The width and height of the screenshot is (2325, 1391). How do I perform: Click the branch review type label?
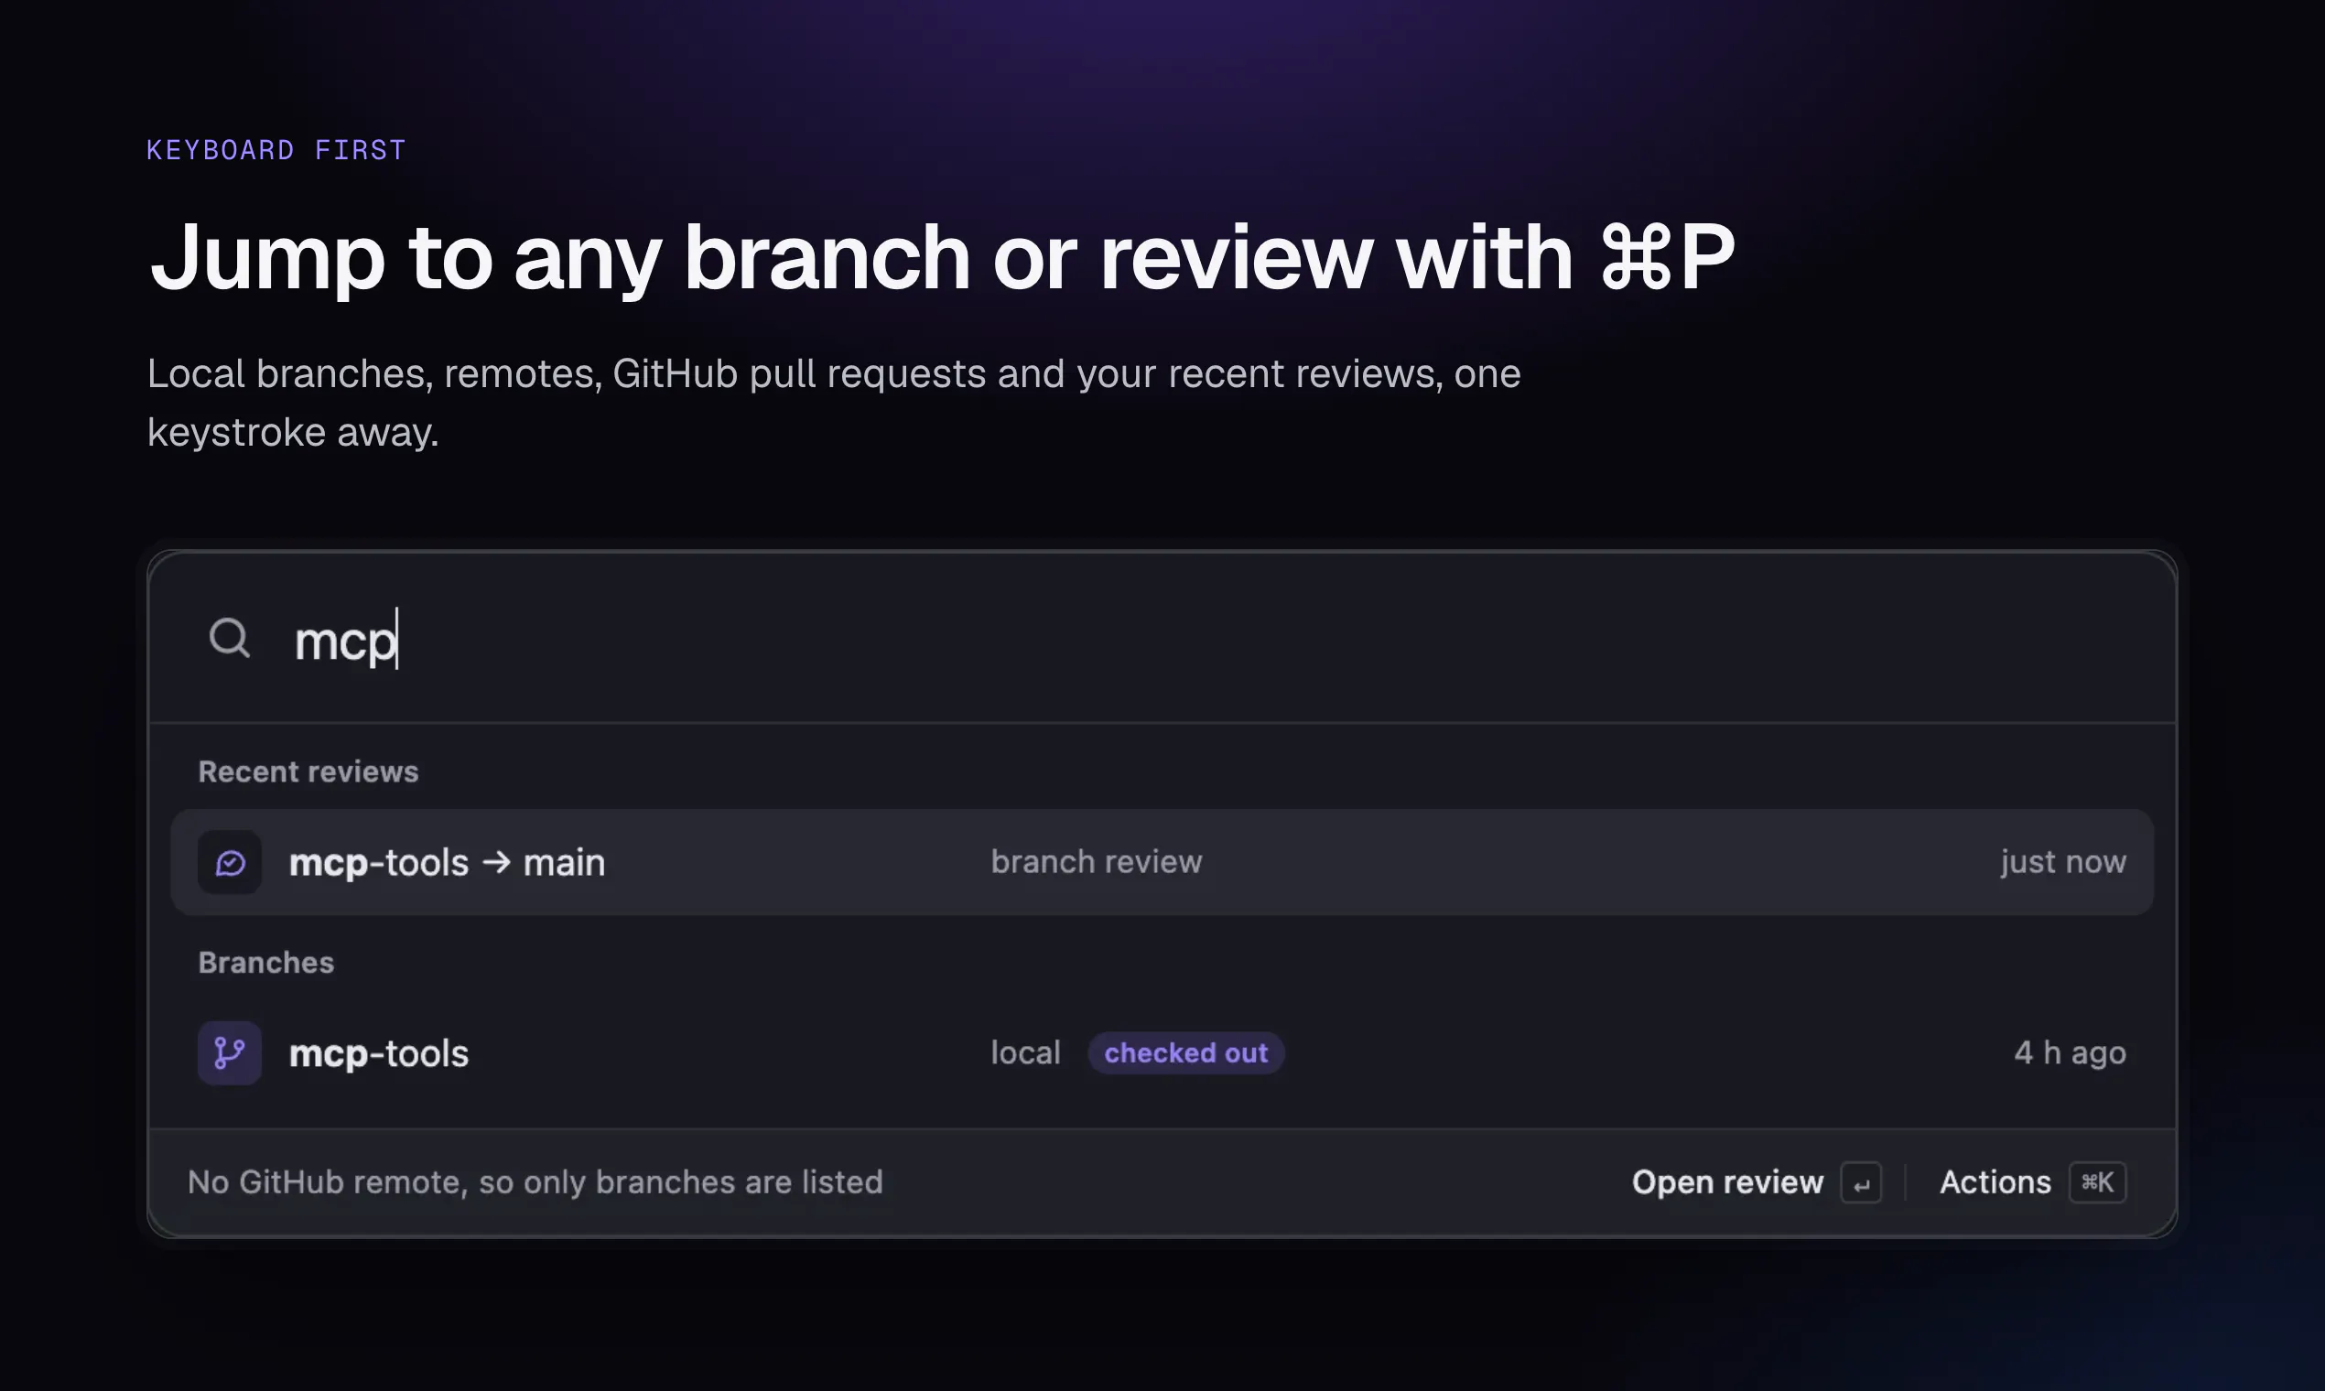(1096, 861)
